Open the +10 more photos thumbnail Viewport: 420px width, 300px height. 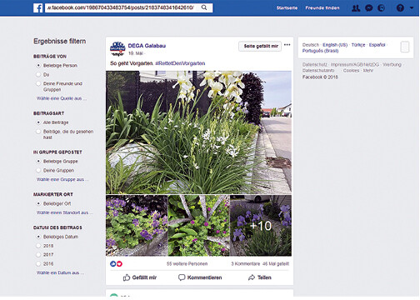[261, 225]
